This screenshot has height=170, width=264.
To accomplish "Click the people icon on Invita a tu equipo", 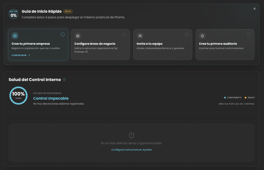I will (x=140, y=36).
